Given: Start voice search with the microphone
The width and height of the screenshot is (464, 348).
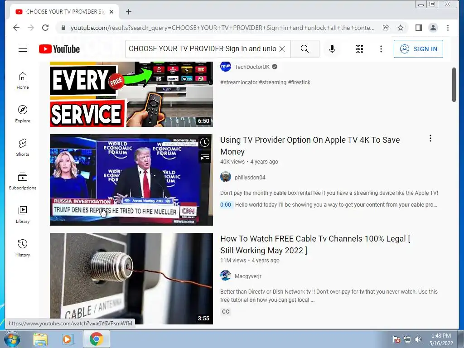Looking at the screenshot, I should coord(332,49).
